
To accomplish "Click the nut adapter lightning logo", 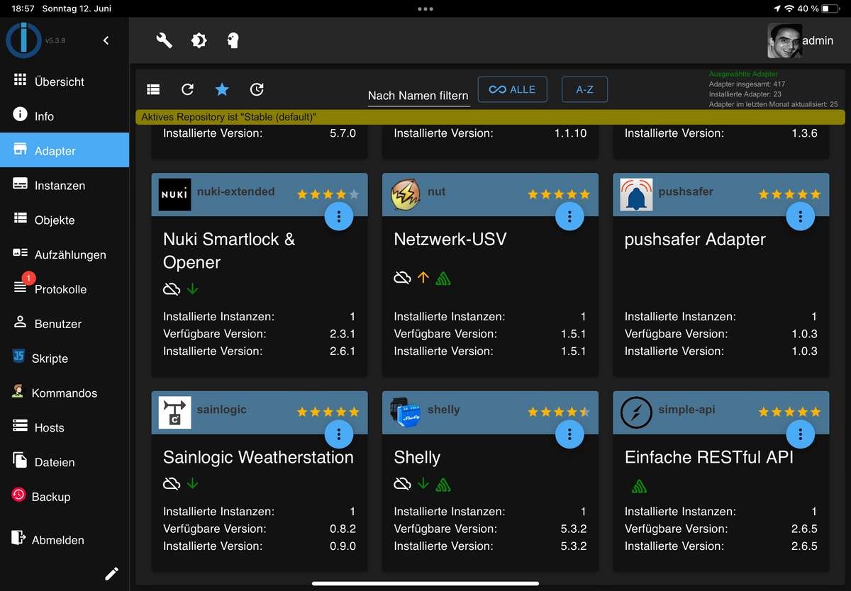I will (406, 194).
